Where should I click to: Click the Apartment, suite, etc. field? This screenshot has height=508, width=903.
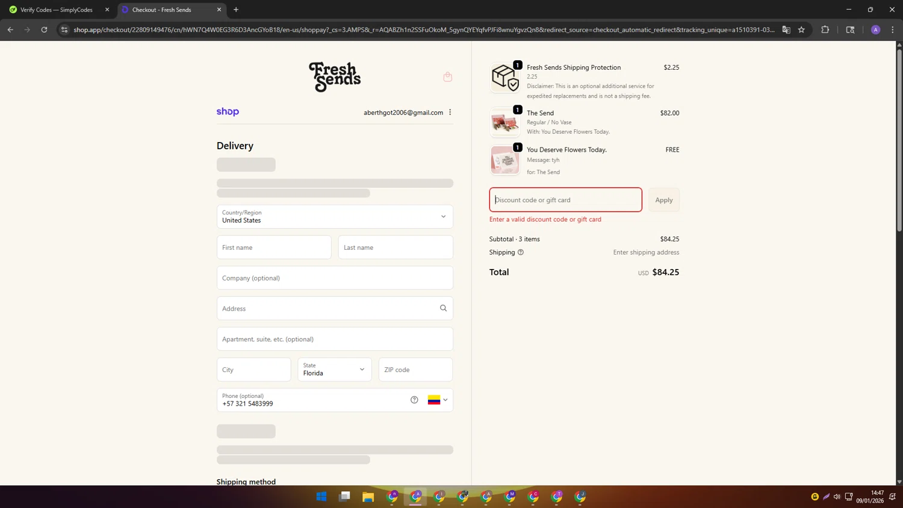click(x=335, y=339)
